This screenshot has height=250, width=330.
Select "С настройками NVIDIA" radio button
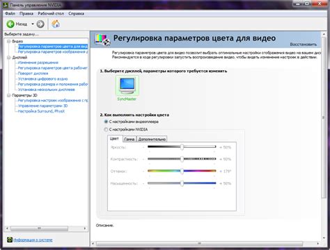pos(106,129)
